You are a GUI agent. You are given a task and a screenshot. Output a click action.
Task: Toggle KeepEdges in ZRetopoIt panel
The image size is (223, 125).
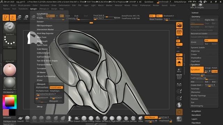coord(55,91)
